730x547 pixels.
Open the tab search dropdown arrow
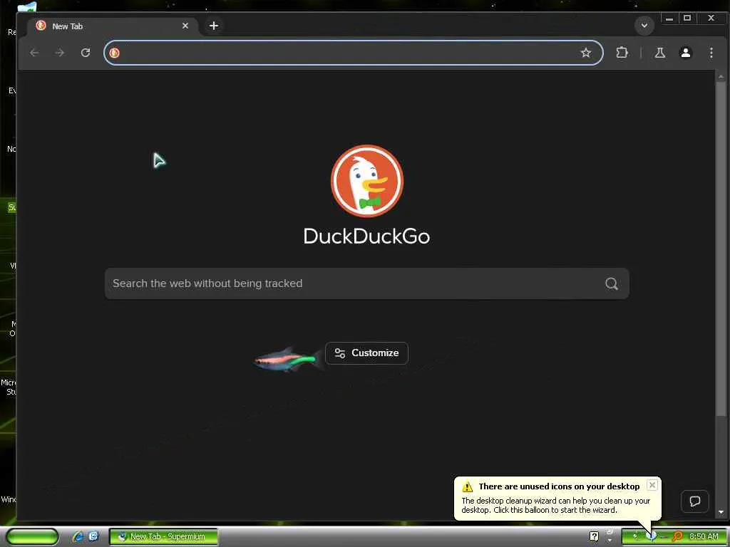[644, 26]
